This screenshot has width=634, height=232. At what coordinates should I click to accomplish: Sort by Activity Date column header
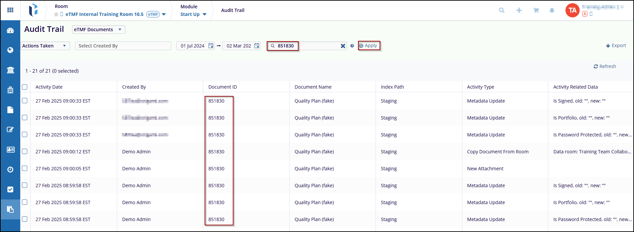pos(49,87)
